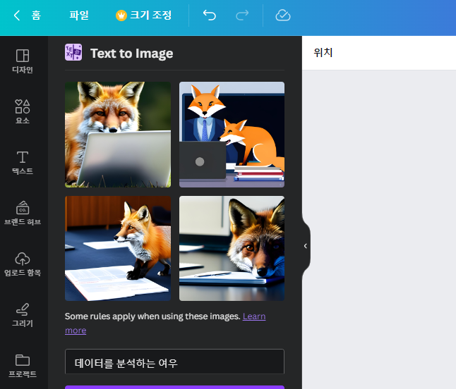
Task: Go back using the Home arrow icon
Action: (x=17, y=15)
